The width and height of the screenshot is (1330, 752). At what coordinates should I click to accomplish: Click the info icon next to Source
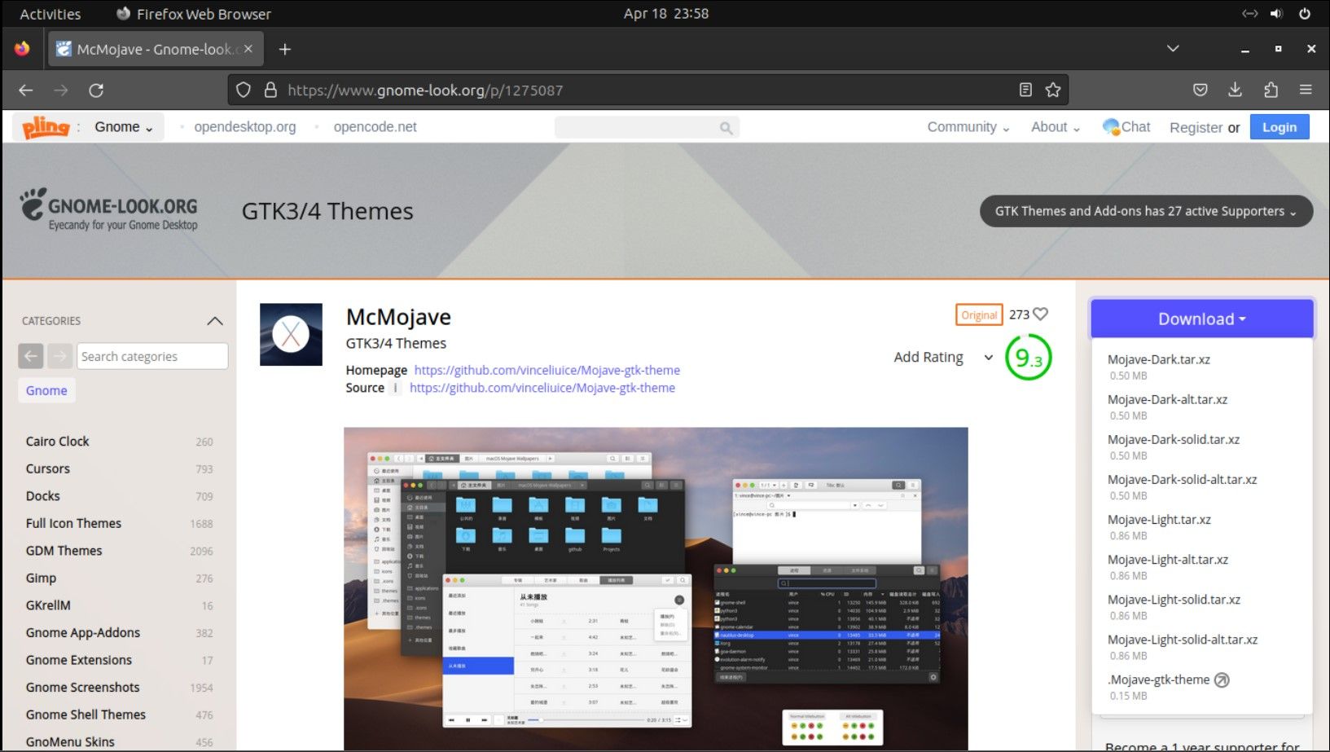click(x=395, y=389)
